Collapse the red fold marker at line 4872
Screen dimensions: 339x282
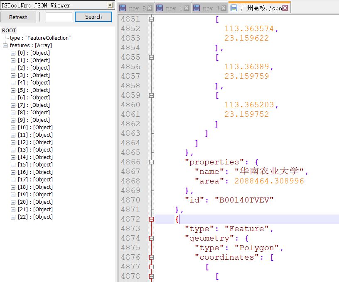tap(151, 219)
